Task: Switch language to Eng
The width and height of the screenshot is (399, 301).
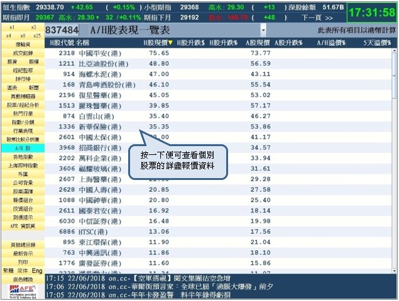Action: tap(37, 271)
